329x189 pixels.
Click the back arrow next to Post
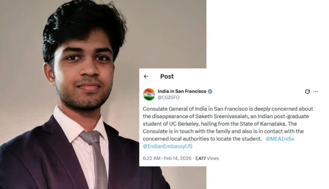coord(146,76)
